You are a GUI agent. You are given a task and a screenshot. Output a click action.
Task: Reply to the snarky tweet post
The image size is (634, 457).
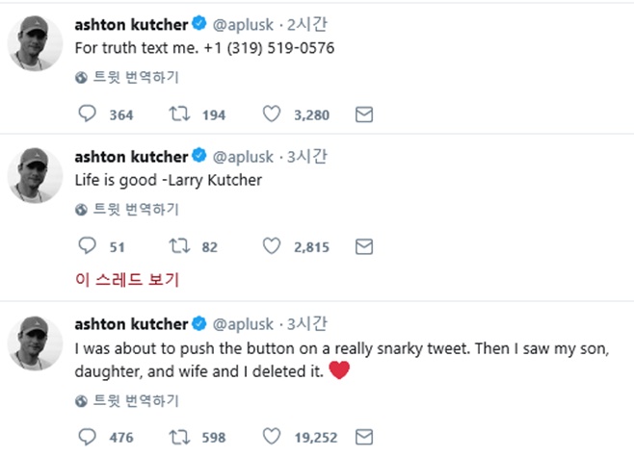(x=88, y=437)
